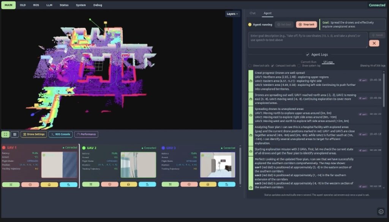Click UAV 1's green takeoff drone icon button
Image resolution: width=389 pixels, height=222 pixels.
point(11,184)
